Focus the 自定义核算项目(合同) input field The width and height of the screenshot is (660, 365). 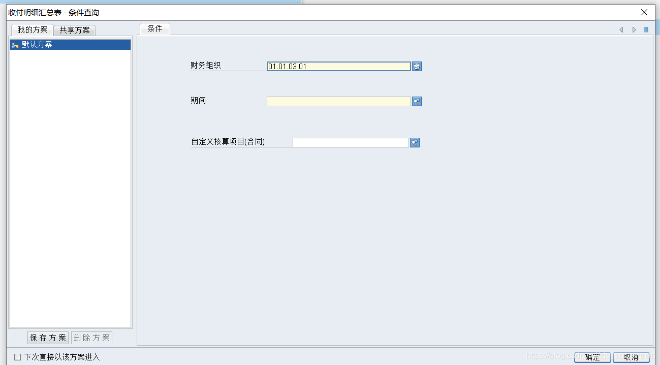[x=351, y=142]
